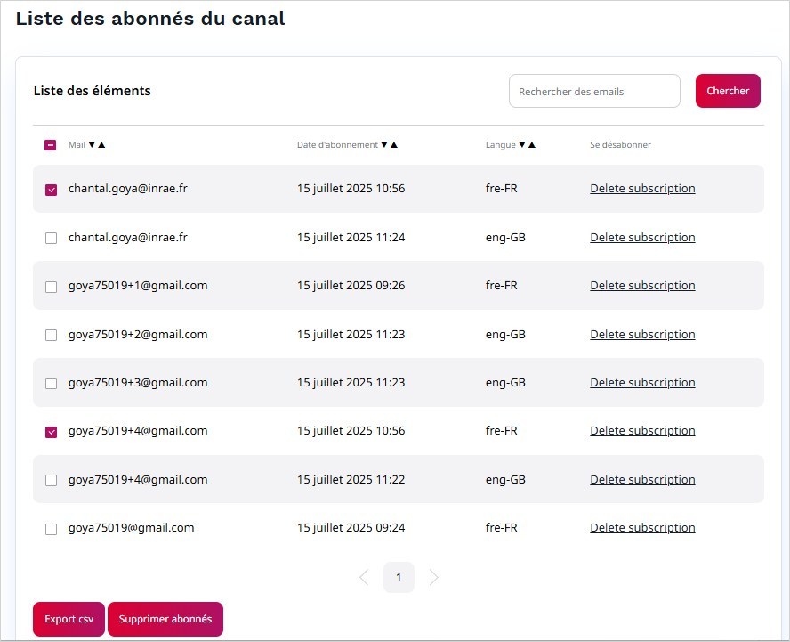Viewport: 790px width, 642px height.
Task: Open next page with right pagination arrow
Action: coord(434,577)
